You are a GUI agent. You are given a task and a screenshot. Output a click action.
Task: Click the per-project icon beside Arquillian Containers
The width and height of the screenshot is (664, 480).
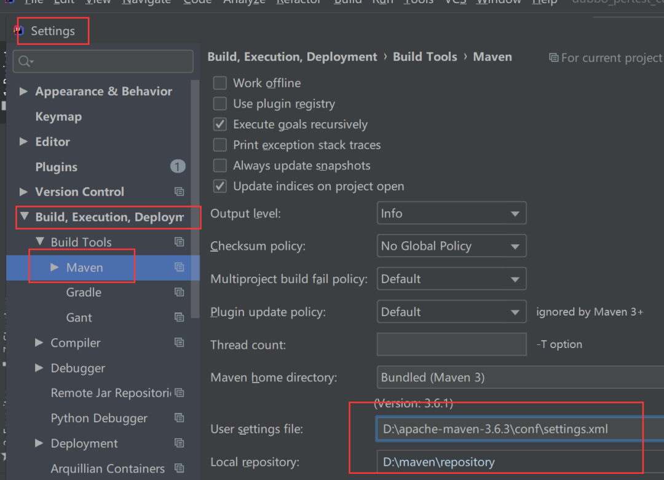pos(179,468)
